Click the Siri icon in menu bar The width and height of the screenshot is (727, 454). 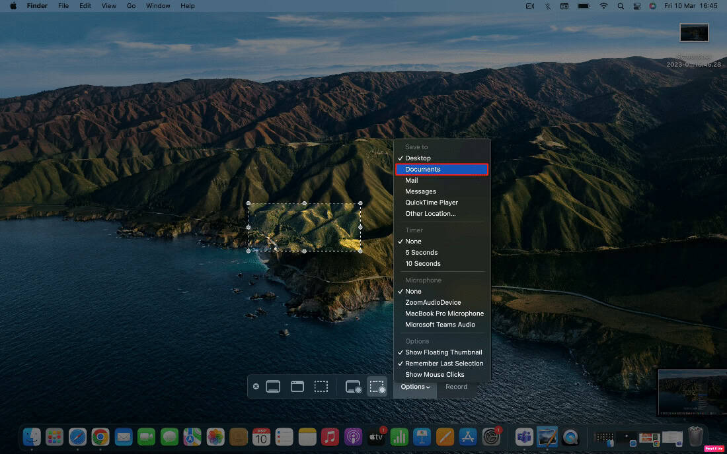(x=653, y=6)
